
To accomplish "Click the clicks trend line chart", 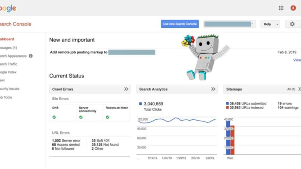I will coord(177,120).
